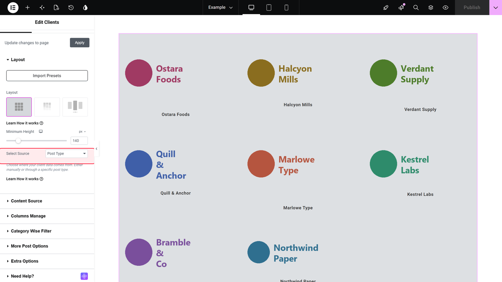Click help icon next to Need Help

[x=84, y=276]
